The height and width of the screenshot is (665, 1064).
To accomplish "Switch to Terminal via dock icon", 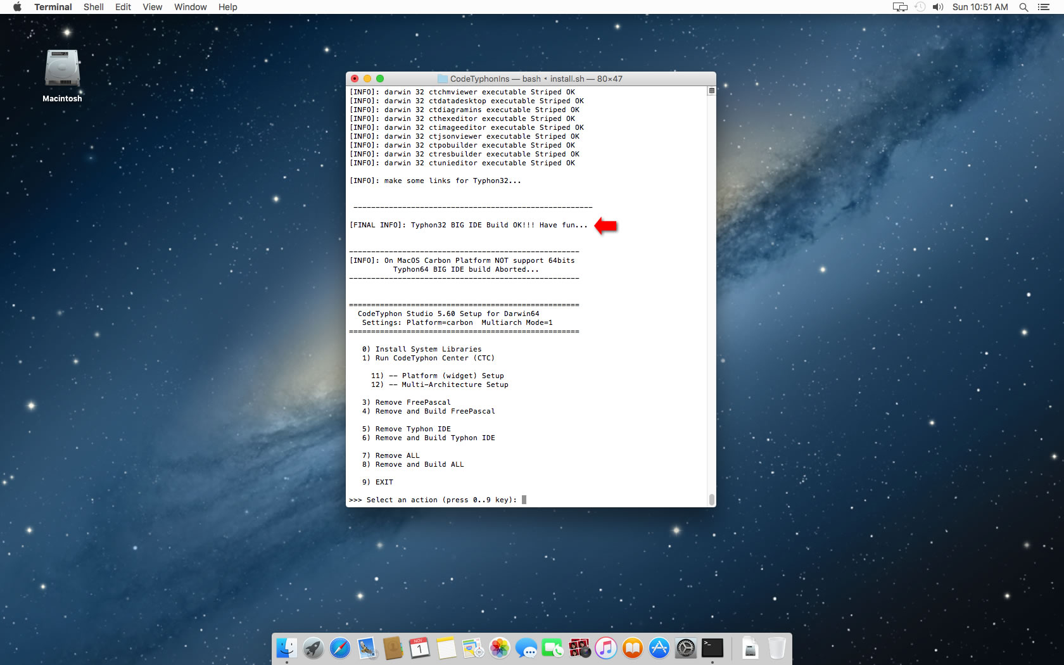I will click(712, 648).
